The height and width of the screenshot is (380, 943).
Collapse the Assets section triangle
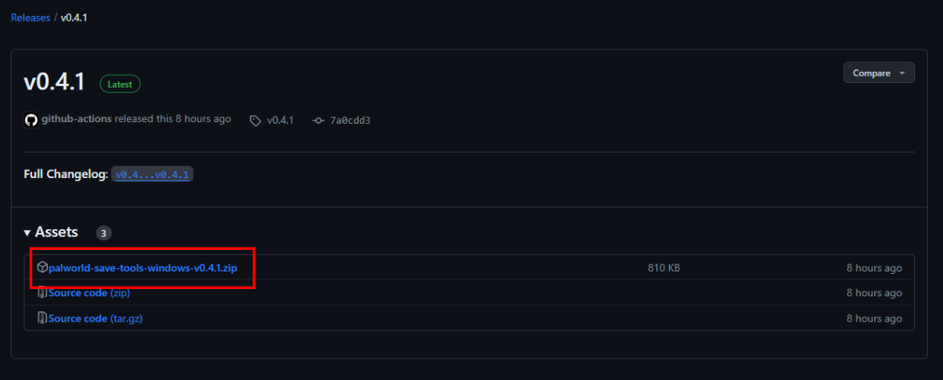click(x=27, y=232)
